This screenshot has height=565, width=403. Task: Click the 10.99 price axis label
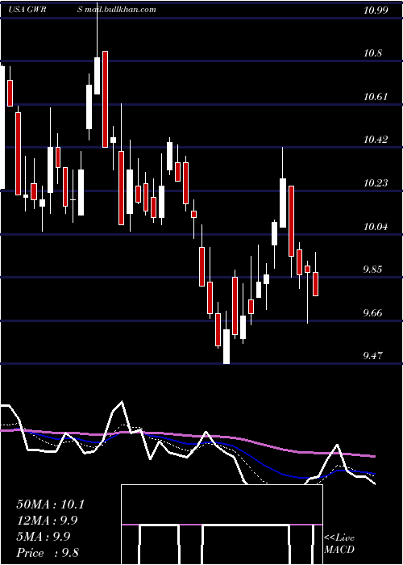pos(376,10)
